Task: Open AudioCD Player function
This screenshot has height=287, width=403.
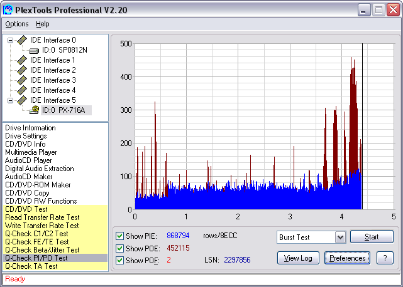Action: click(x=28, y=160)
